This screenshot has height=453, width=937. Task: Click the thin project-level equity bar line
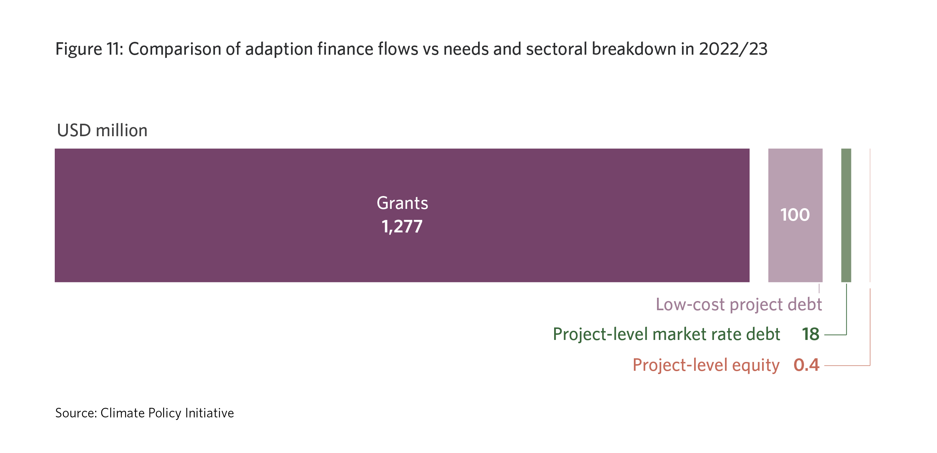pyautogui.click(x=870, y=215)
